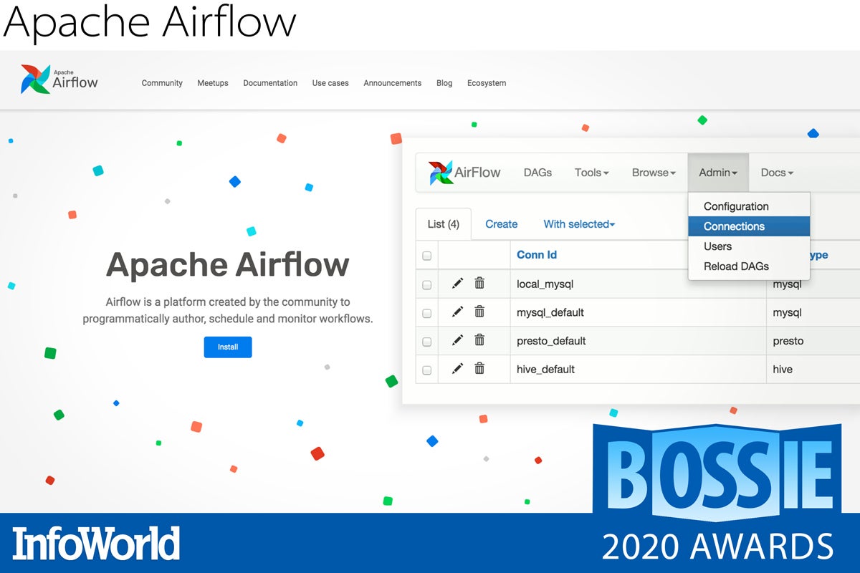Check the presto_default row checkbox
The image size is (860, 573).
[x=427, y=342]
